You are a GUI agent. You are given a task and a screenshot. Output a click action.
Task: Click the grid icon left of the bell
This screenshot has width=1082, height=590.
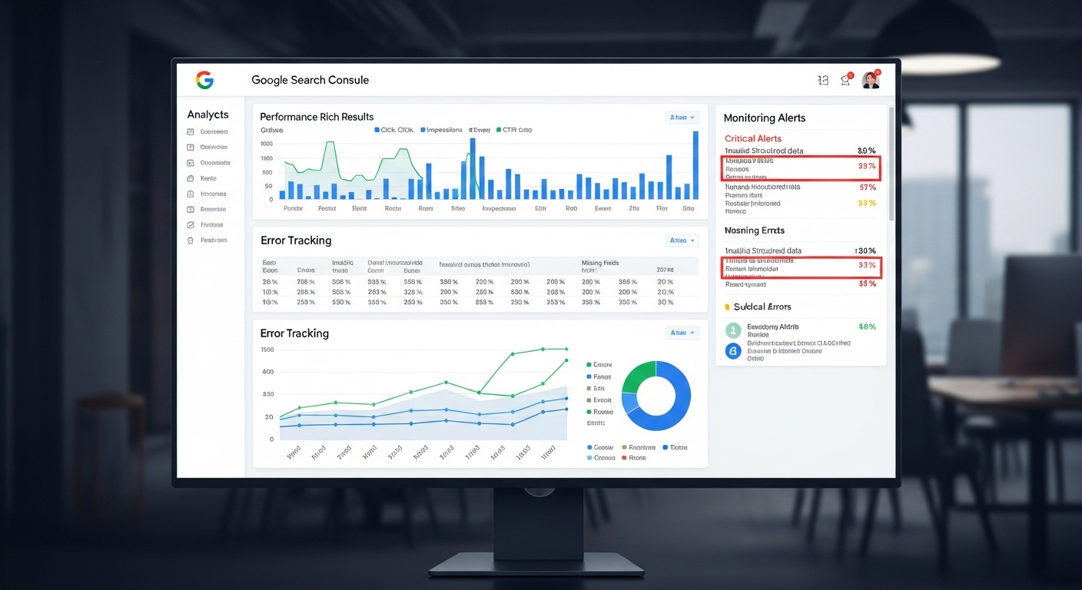tap(823, 80)
